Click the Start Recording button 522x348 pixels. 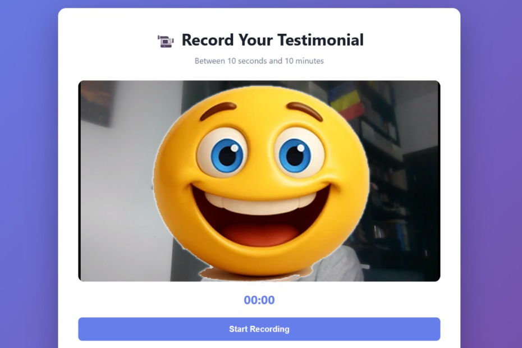point(259,329)
